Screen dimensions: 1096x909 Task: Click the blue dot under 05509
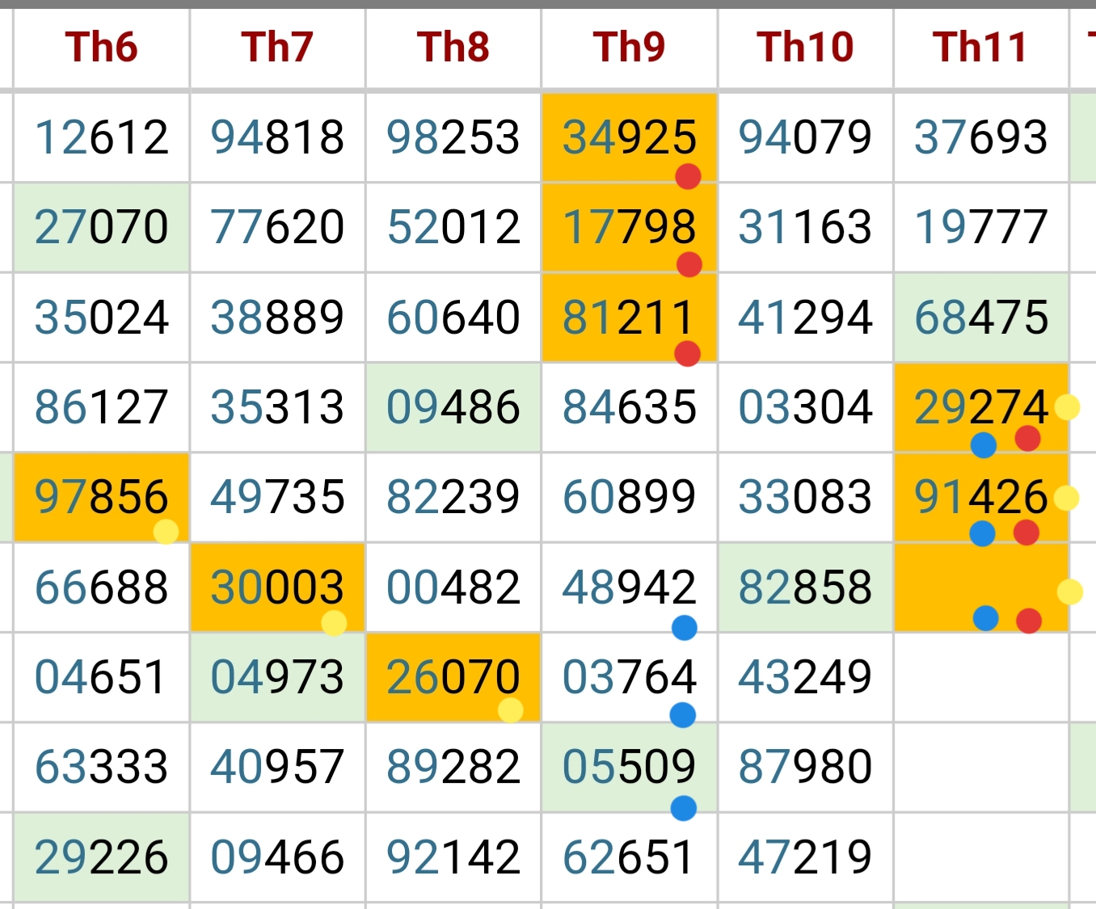click(x=684, y=807)
